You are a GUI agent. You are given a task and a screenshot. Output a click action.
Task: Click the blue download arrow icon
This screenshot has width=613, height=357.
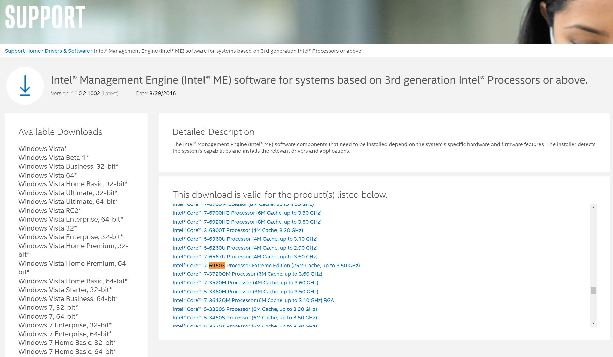point(25,86)
